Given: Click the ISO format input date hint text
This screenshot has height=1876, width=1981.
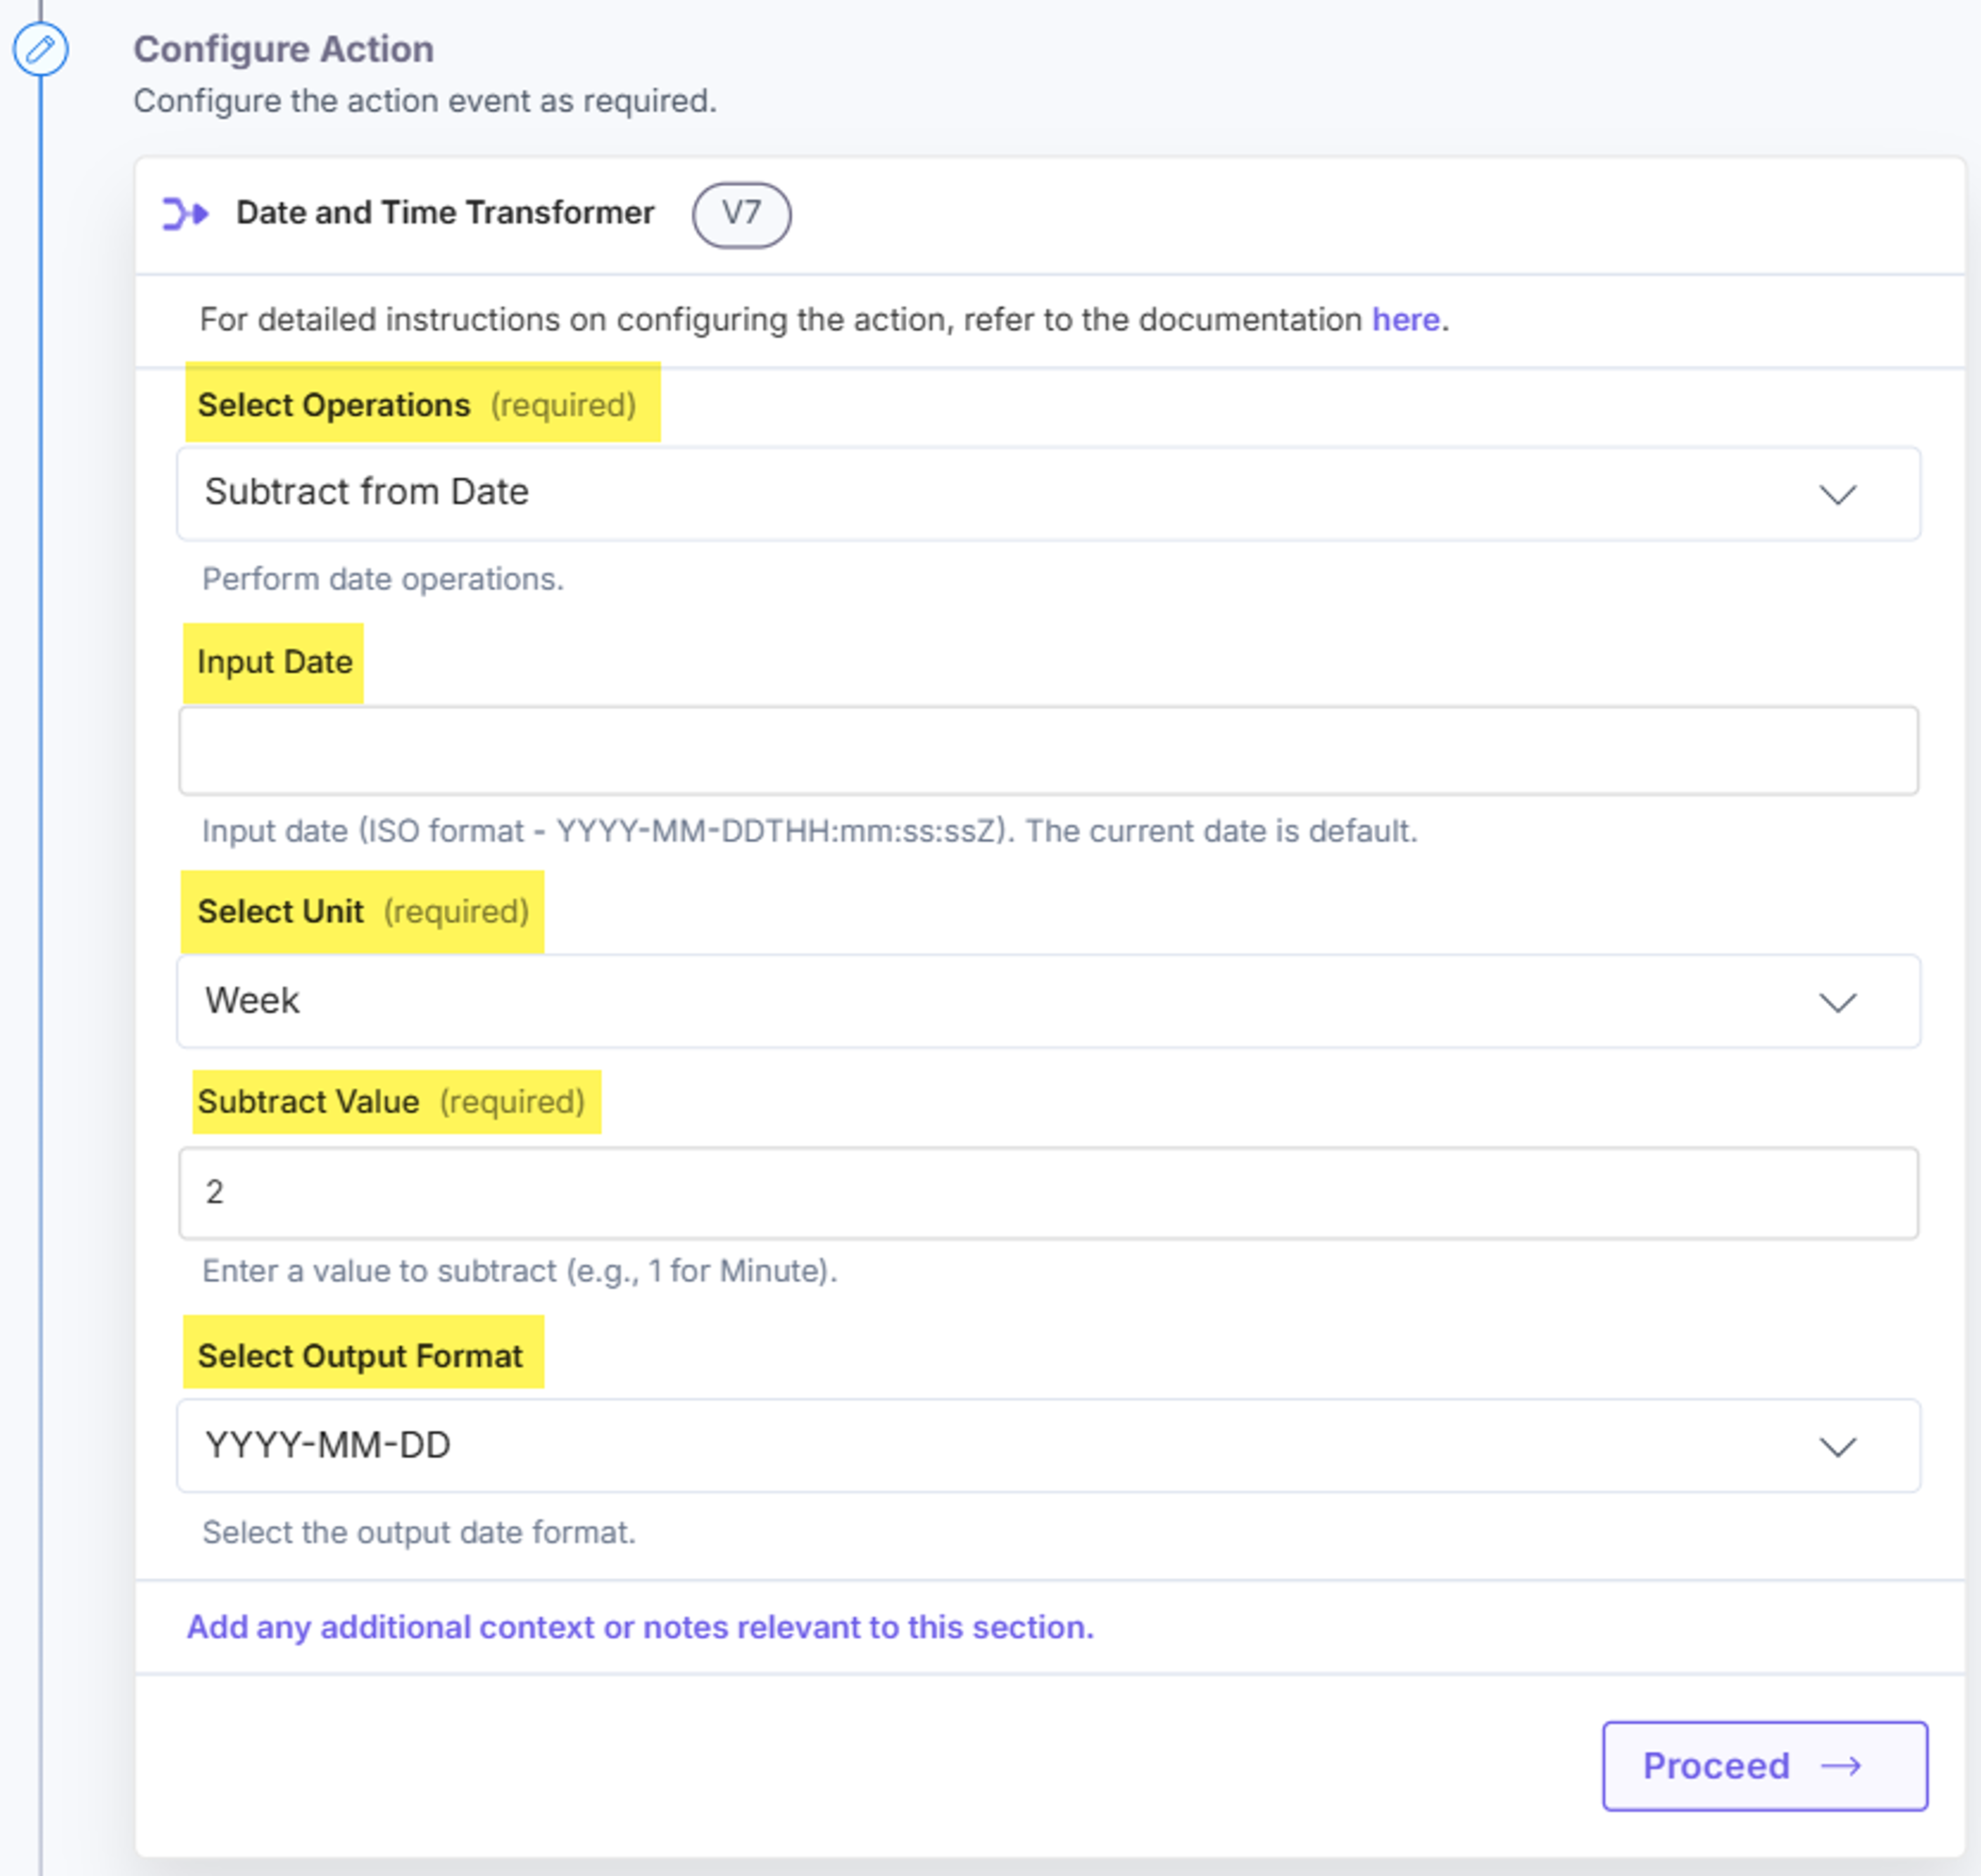Looking at the screenshot, I should (x=810, y=831).
